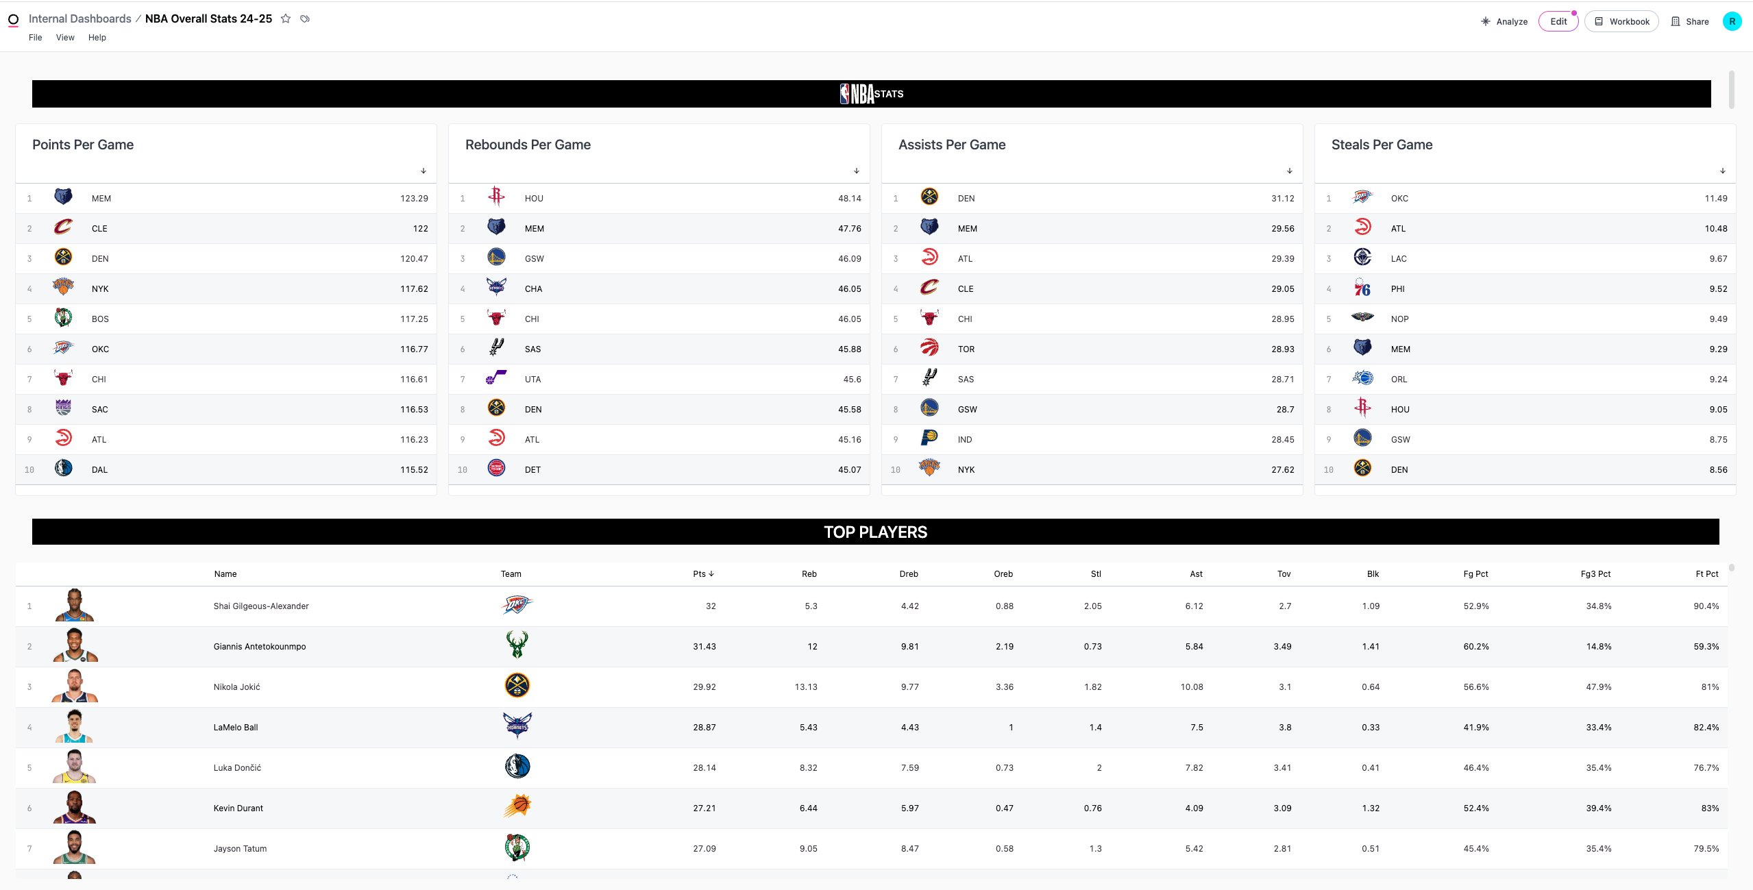Click the OKC Thunder logo in Steals
This screenshot has height=890, width=1753.
pyautogui.click(x=1362, y=197)
